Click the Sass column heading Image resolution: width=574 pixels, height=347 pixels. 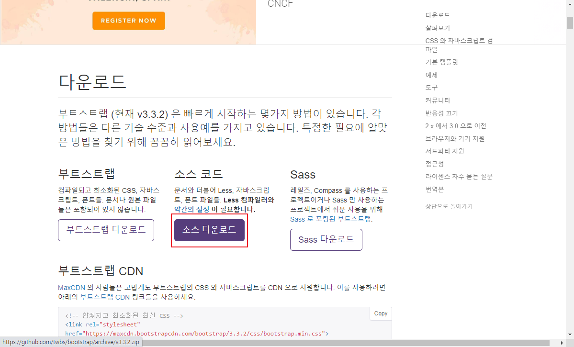[303, 175]
